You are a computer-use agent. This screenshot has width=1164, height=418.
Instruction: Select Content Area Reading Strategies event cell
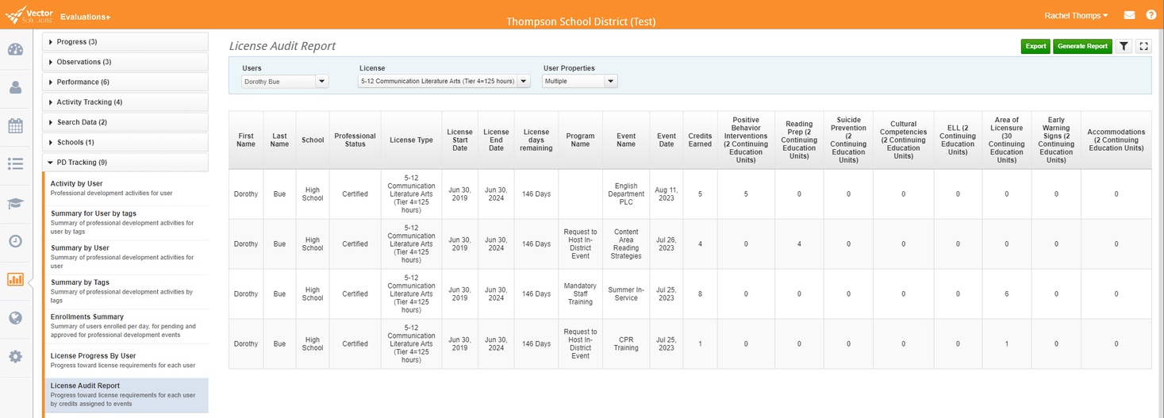click(x=626, y=244)
